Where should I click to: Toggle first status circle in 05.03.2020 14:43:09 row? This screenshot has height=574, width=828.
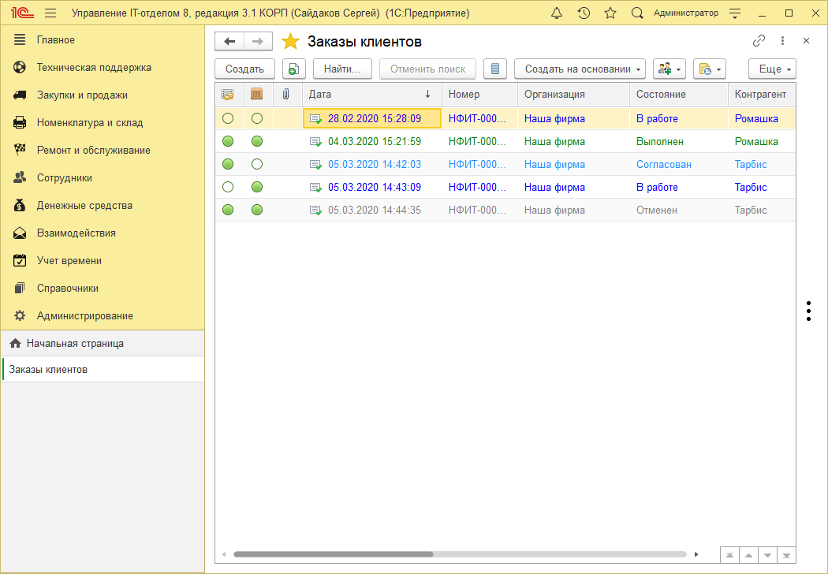pyautogui.click(x=228, y=188)
